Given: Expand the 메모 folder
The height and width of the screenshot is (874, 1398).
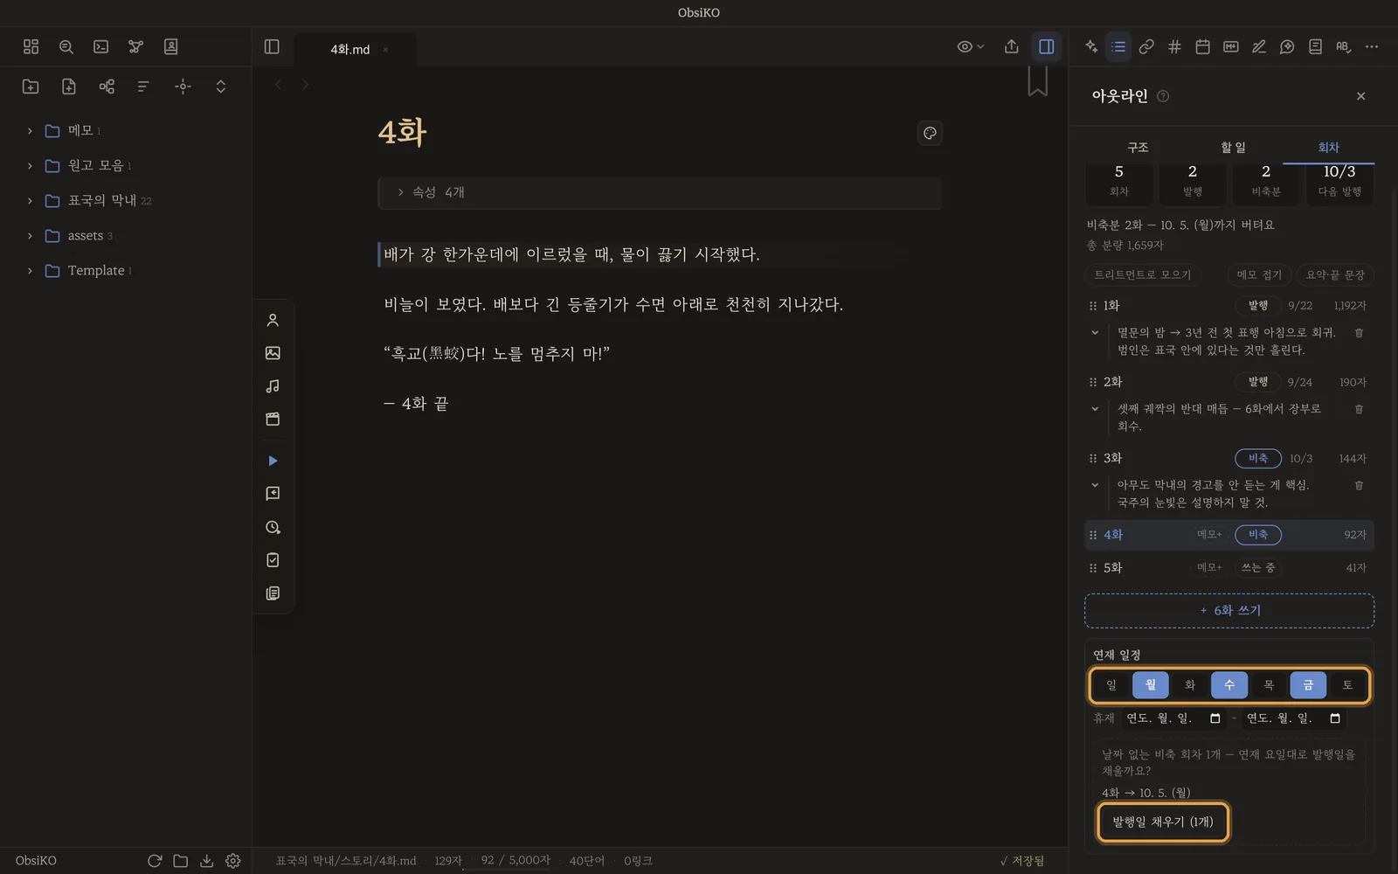Looking at the screenshot, I should tap(30, 131).
